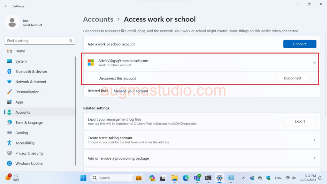
Task: Go to Windows Update section
Action: click(x=29, y=164)
